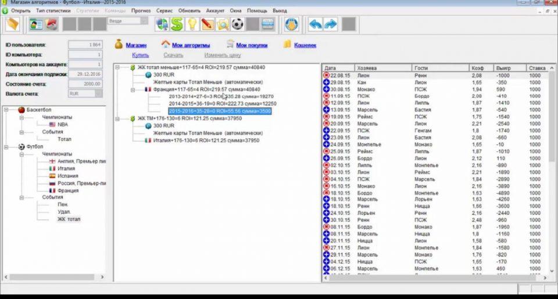558x299 pixels.
Task: Open the Прогноз menu
Action: click(x=141, y=10)
